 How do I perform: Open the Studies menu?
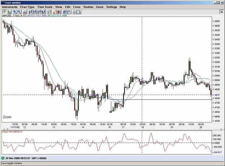(89, 7)
